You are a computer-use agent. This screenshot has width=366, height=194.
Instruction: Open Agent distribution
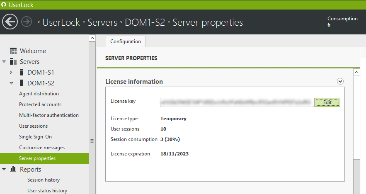pos(39,94)
